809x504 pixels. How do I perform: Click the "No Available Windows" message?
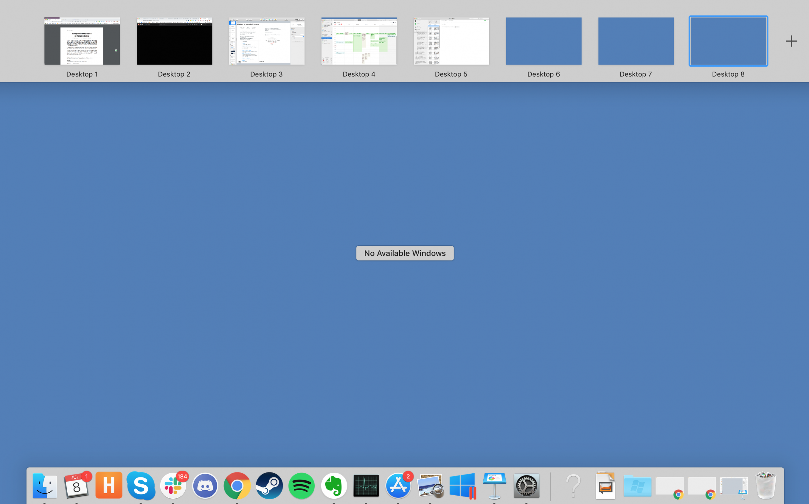[x=405, y=253]
